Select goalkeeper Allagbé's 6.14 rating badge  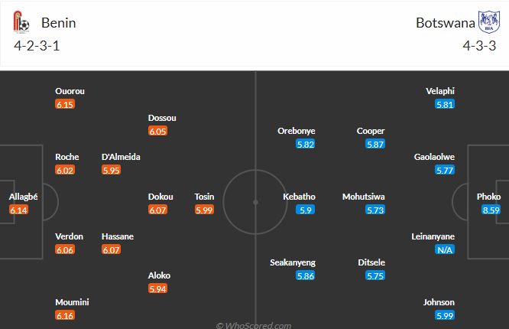[18, 210]
